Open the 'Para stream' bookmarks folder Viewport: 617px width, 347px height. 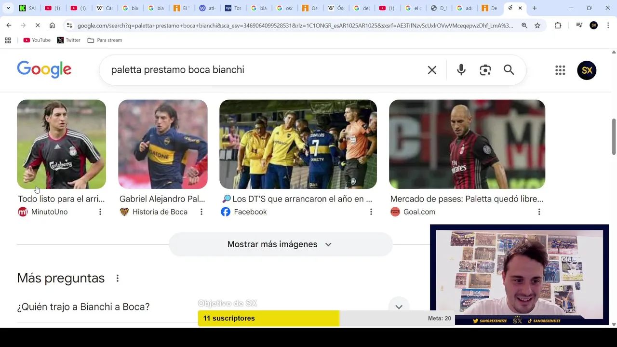coord(105,40)
